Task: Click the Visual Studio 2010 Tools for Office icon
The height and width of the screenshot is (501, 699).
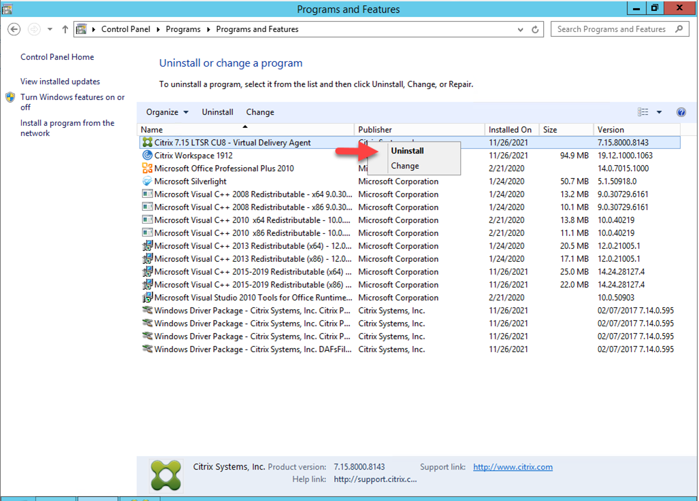Action: pos(147,298)
